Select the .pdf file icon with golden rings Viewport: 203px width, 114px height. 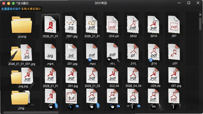[x=92, y=25]
